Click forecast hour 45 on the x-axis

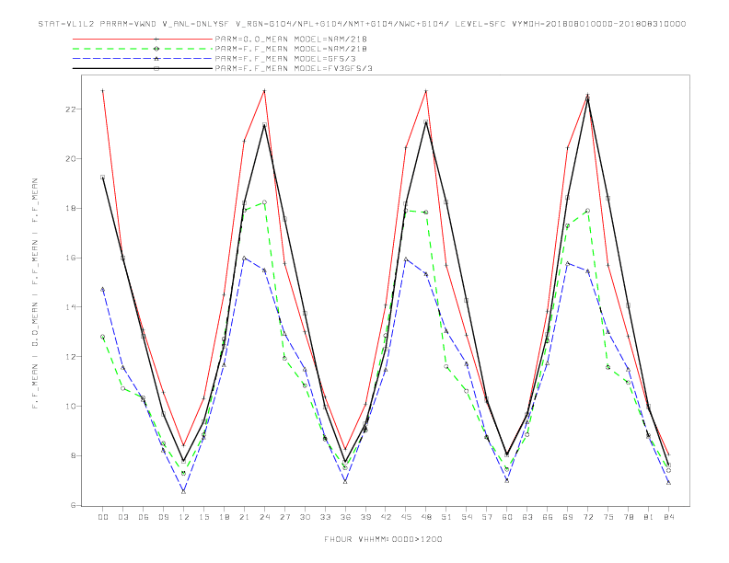coord(406,517)
